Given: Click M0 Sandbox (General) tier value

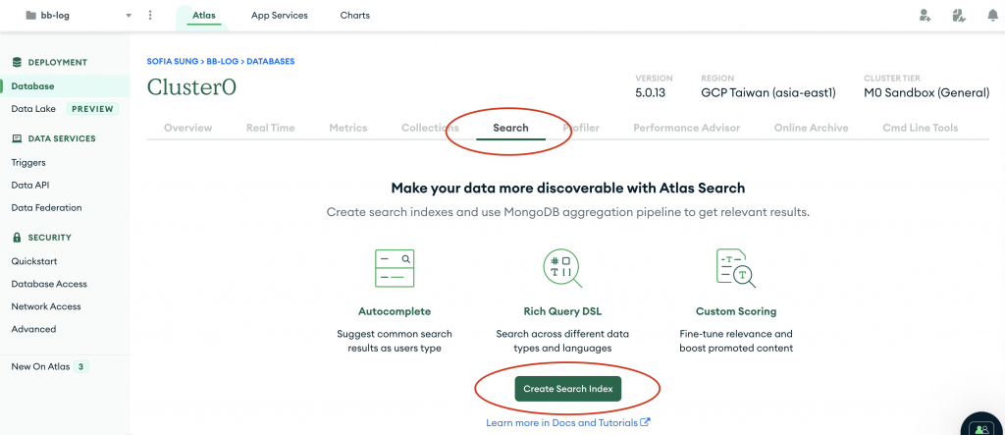Looking at the screenshot, I should pos(926,93).
